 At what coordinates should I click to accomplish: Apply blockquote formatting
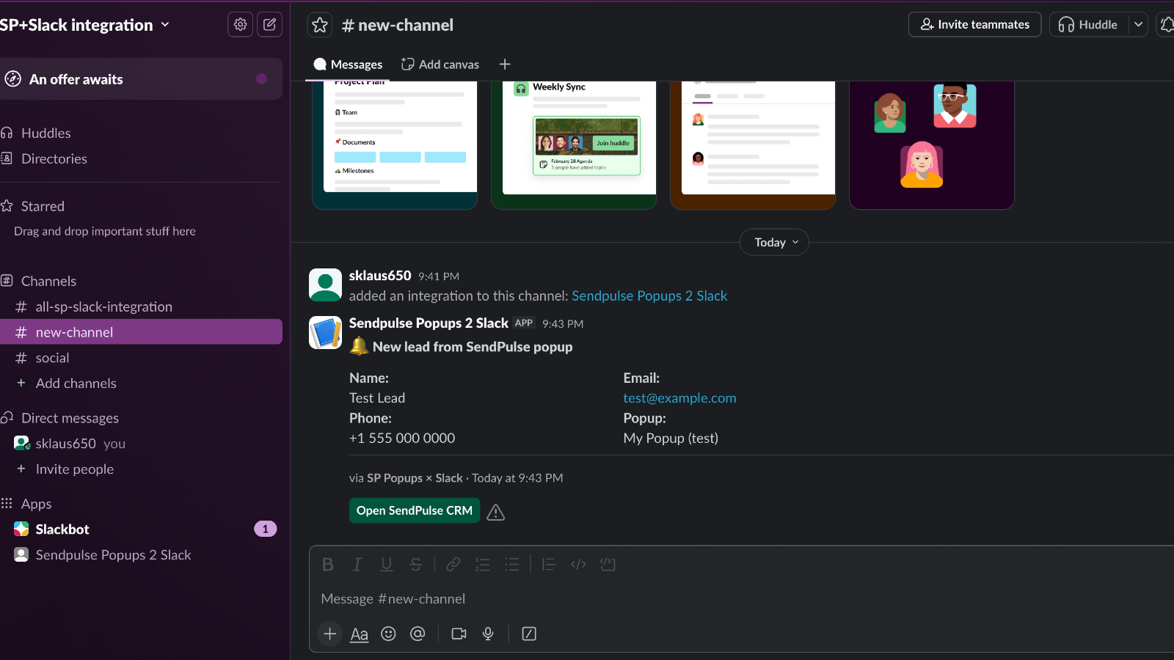549,564
